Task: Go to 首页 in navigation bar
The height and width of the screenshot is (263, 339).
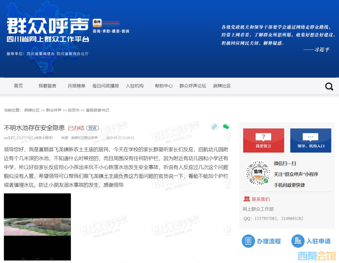Action: coord(19,86)
